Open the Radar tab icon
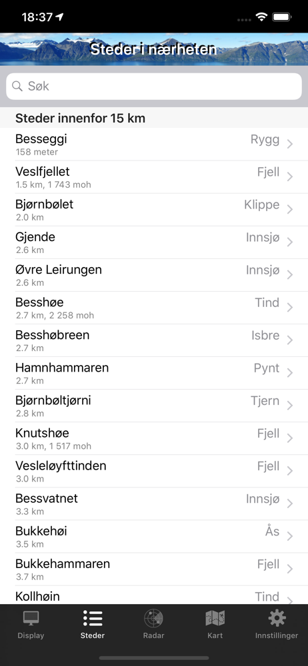Screen dimensions: 308x666 [153, 619]
